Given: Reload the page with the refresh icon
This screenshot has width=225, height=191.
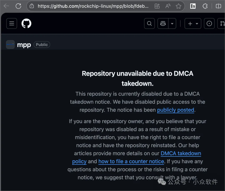Looking at the screenshot, I should click(18, 6).
